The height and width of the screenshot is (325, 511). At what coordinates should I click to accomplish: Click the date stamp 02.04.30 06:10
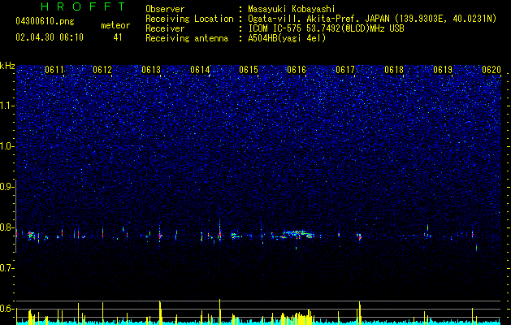(50, 37)
